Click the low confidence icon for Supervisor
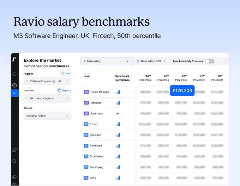 [x=118, y=113]
